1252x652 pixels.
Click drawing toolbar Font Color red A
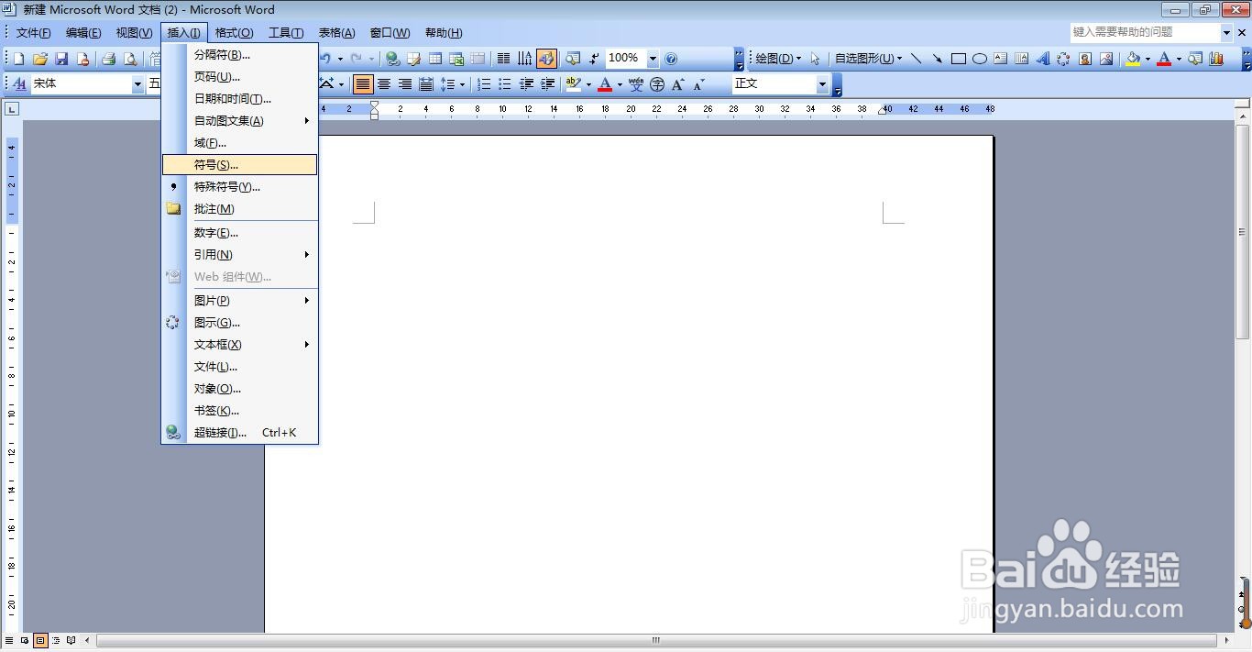click(1164, 59)
